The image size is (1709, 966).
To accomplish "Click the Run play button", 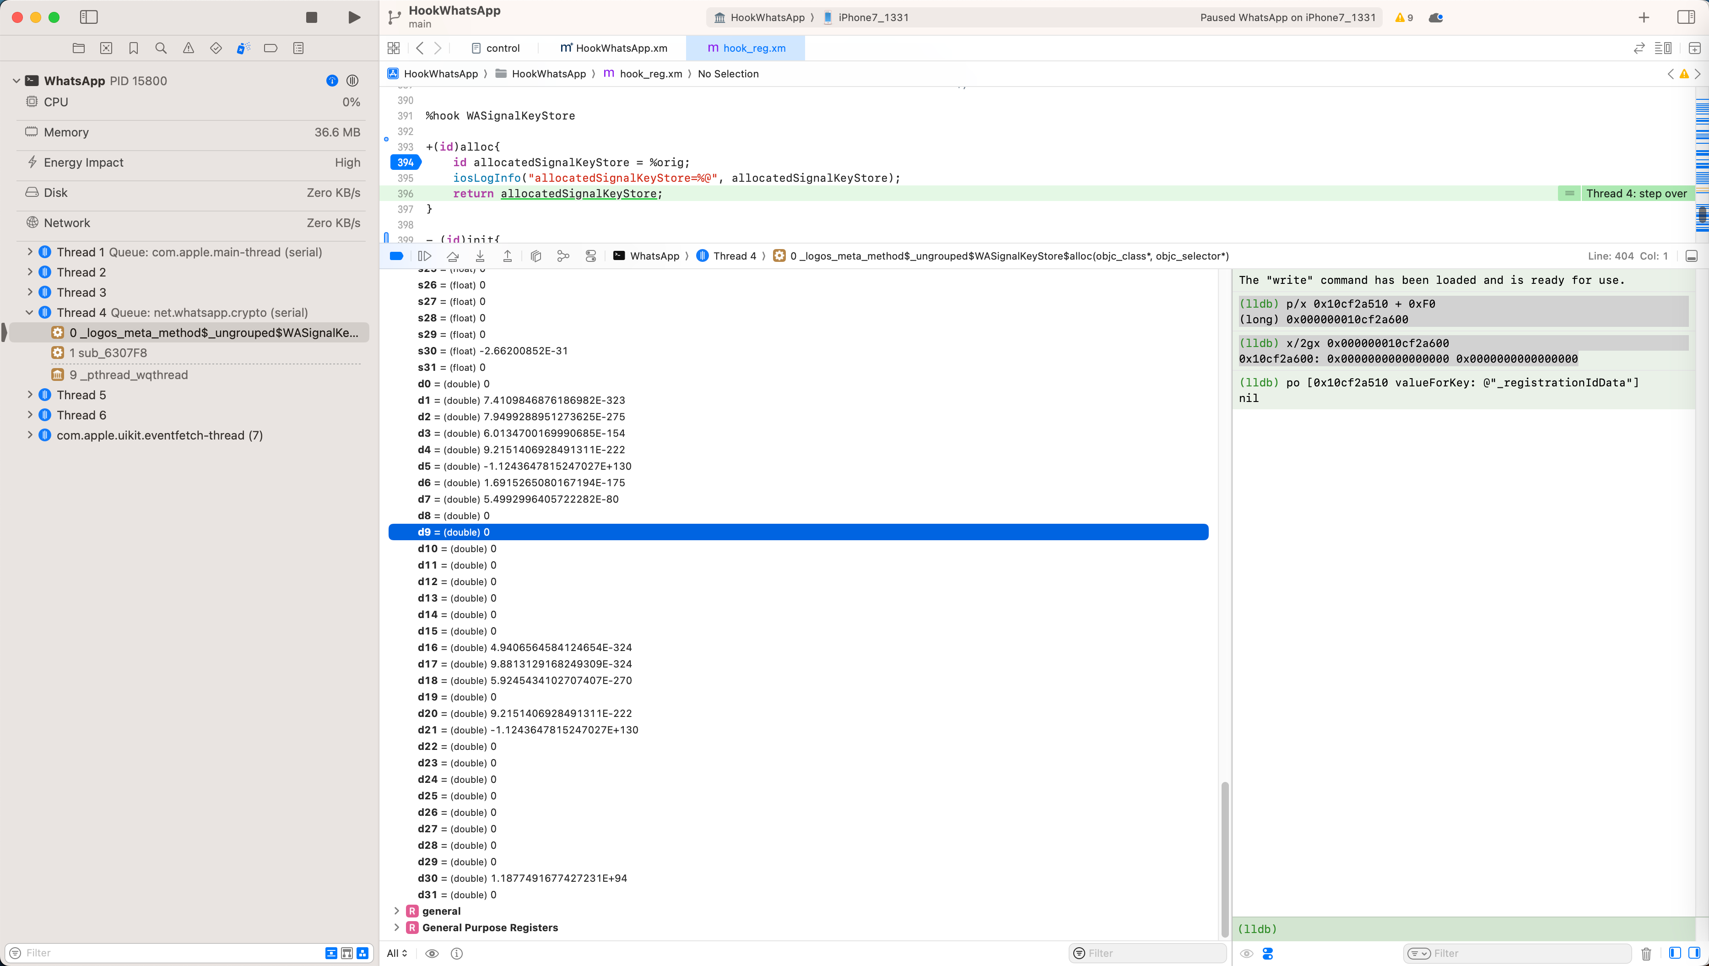I will 354,17.
